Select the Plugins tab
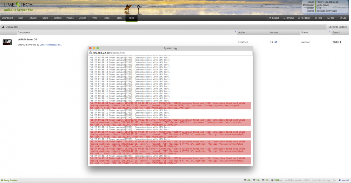 [70, 18]
